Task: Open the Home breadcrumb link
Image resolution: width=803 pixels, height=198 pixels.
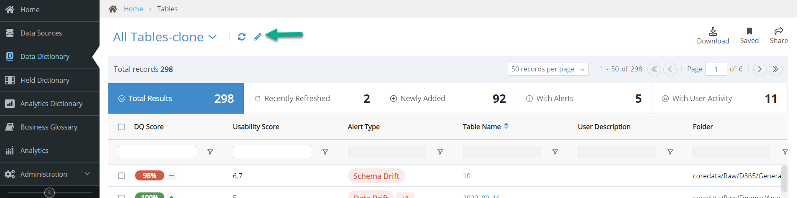Action: coord(133,9)
